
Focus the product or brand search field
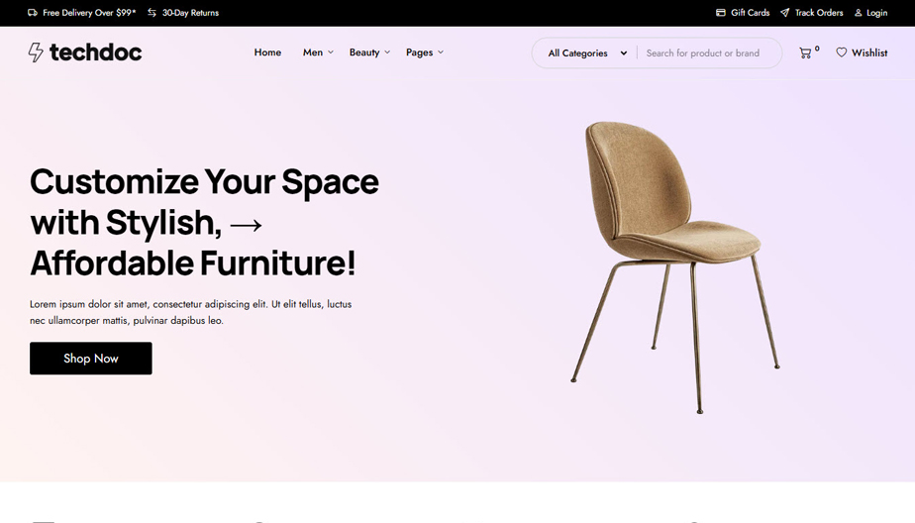pos(708,53)
